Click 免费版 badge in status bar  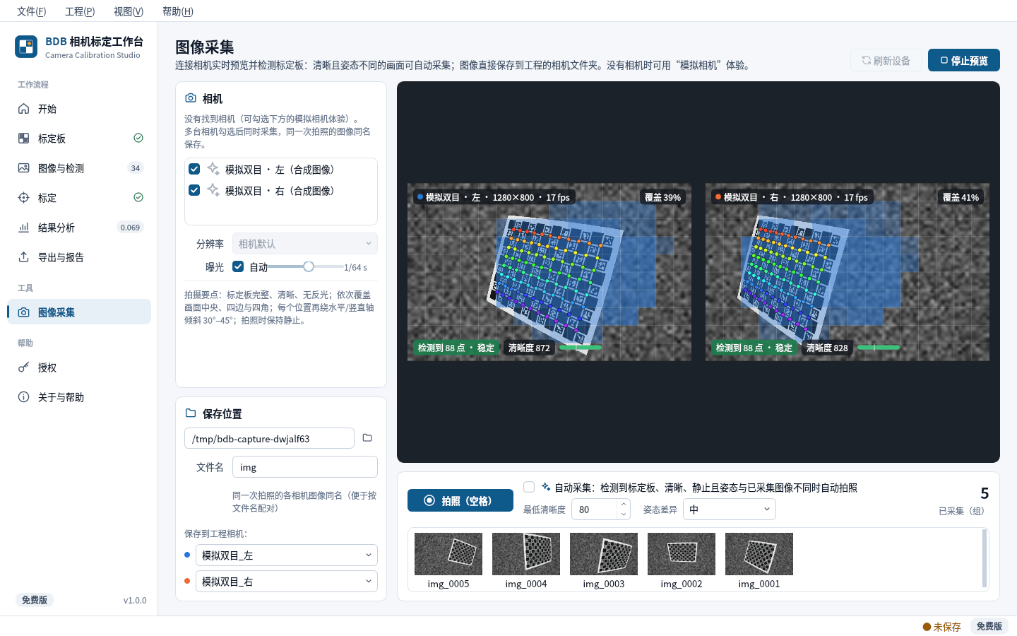(989, 626)
